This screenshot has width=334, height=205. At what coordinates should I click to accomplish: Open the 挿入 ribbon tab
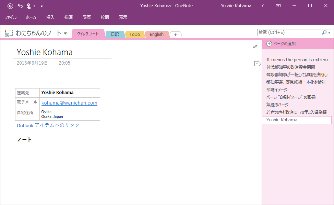[50, 17]
